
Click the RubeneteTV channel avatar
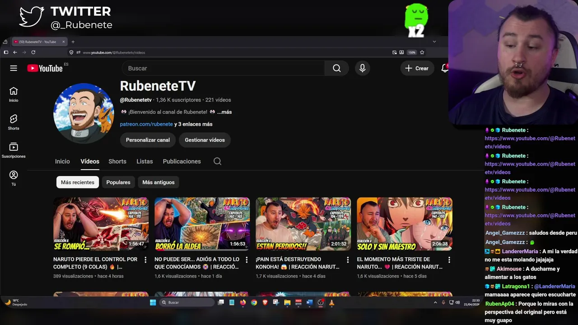[x=84, y=113]
